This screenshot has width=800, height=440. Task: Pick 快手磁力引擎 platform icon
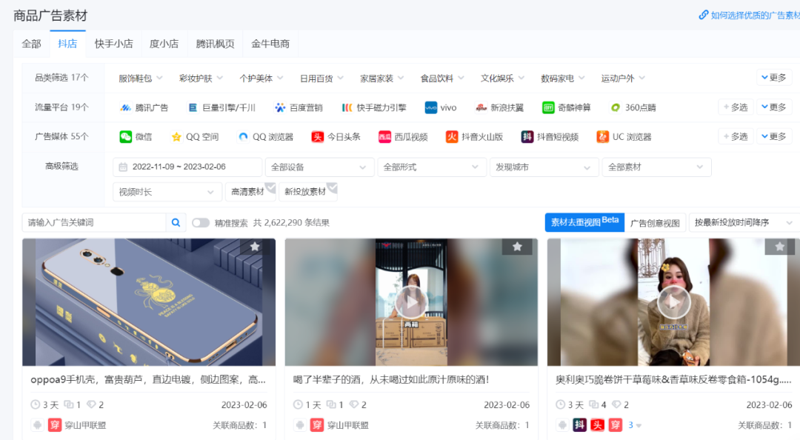[347, 107]
